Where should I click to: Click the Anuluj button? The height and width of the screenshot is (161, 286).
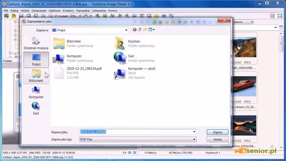click(218, 140)
